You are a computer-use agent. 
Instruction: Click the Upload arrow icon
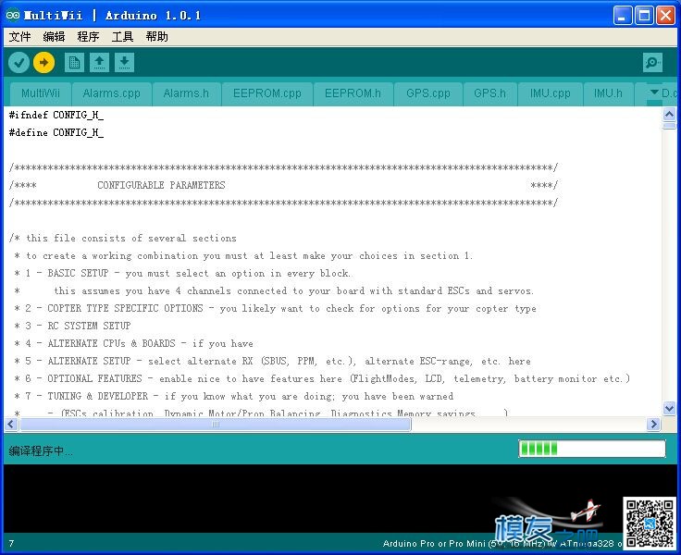point(43,63)
